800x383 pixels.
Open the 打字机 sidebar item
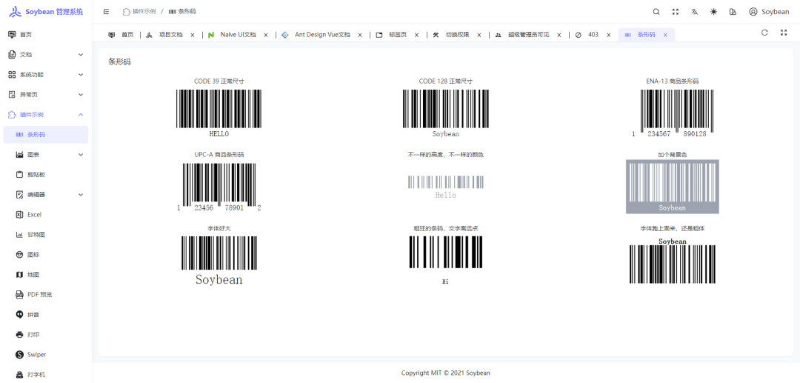point(46,374)
